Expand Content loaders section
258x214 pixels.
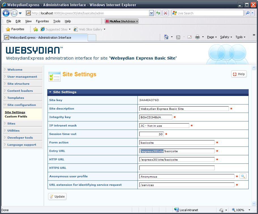pos(23,91)
